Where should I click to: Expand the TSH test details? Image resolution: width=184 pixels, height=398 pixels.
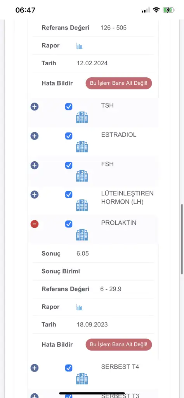[35, 106]
